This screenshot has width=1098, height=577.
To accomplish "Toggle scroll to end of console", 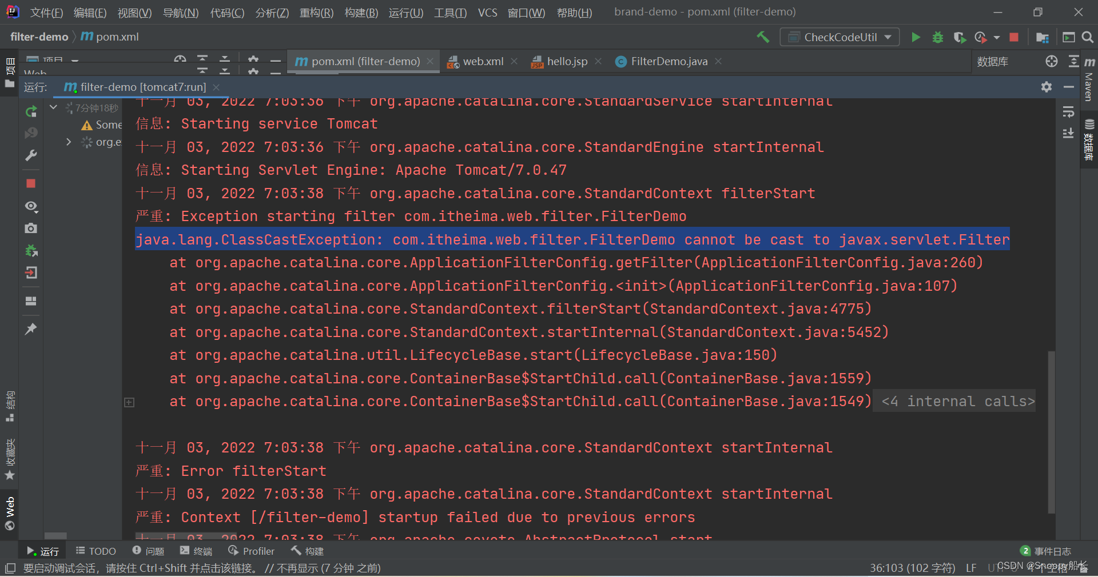I will coord(1068,133).
